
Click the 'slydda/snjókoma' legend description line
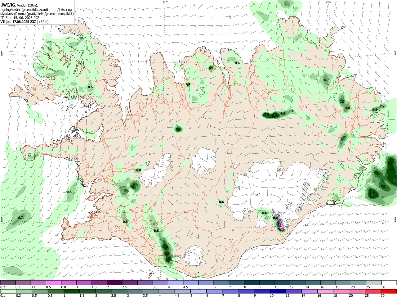(x=37, y=14)
